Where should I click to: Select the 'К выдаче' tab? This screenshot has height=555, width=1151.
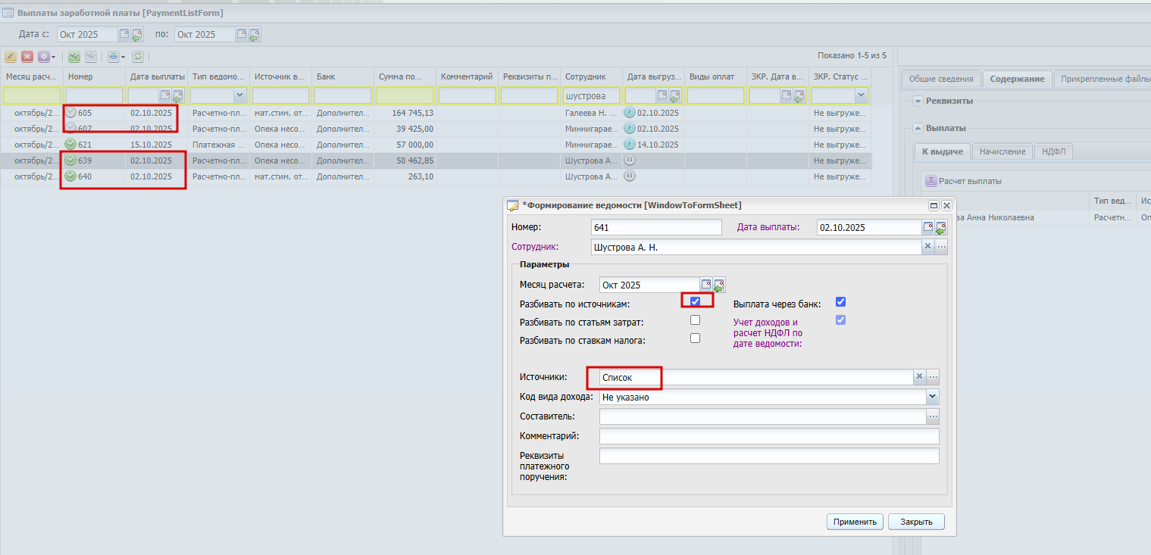(x=942, y=151)
